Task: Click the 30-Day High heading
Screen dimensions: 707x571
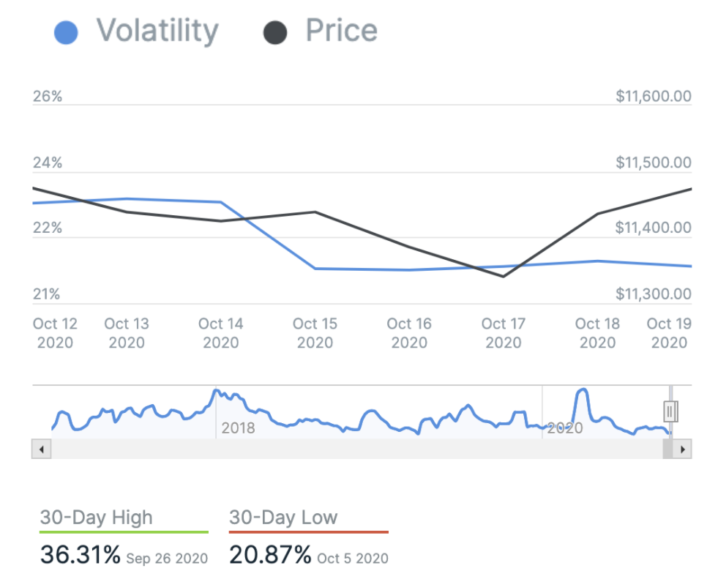Action: tap(97, 518)
